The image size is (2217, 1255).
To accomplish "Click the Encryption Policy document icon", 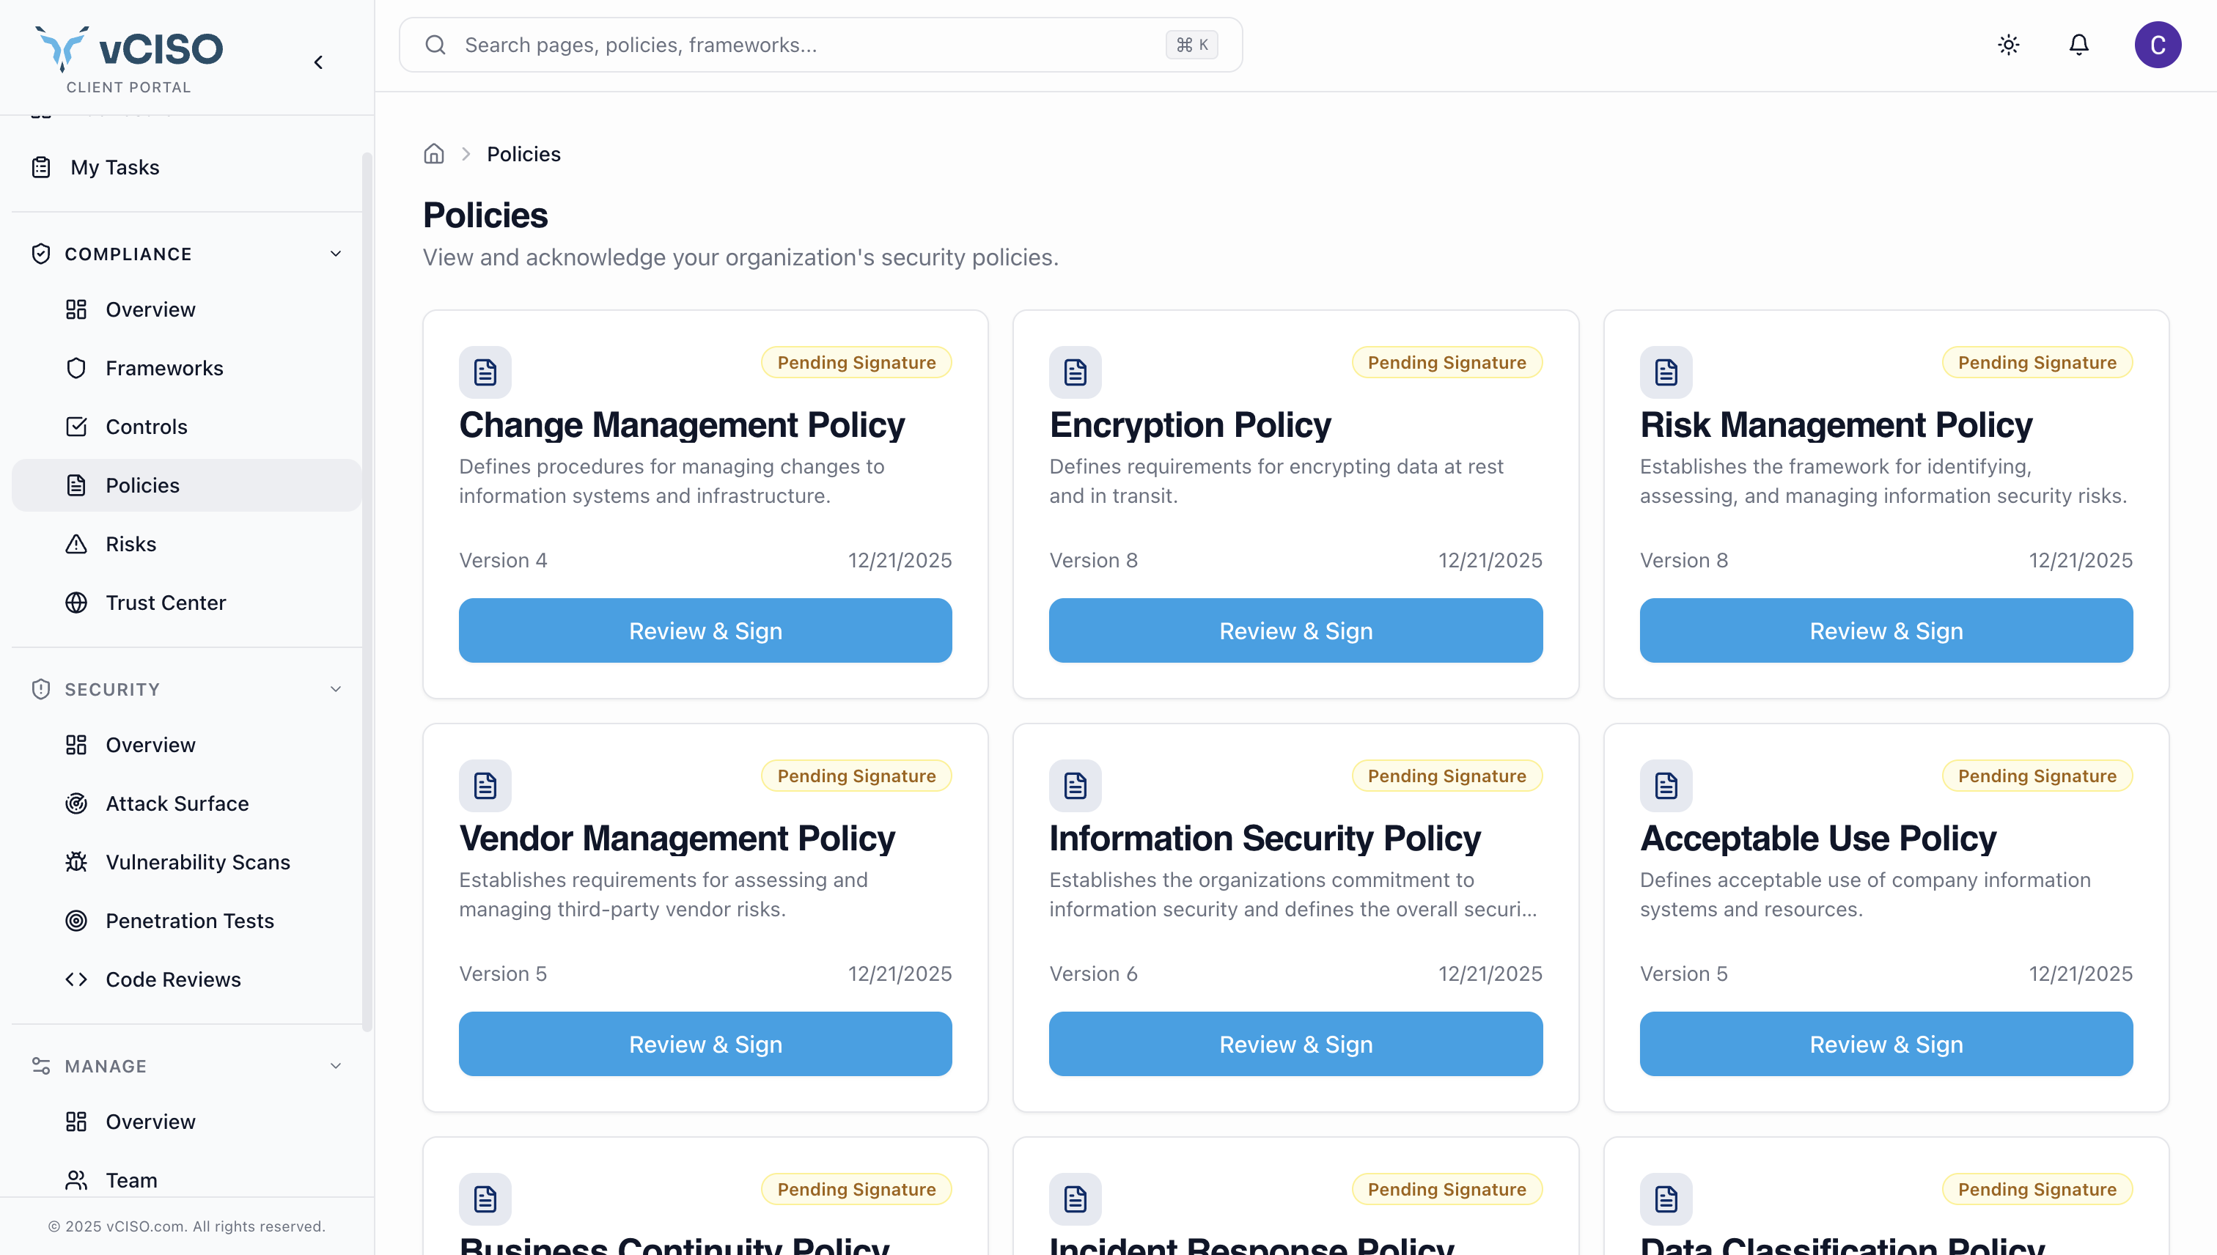I will pyautogui.click(x=1075, y=372).
